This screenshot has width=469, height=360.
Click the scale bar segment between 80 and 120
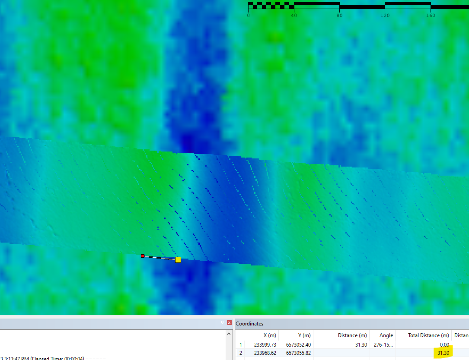click(362, 6)
